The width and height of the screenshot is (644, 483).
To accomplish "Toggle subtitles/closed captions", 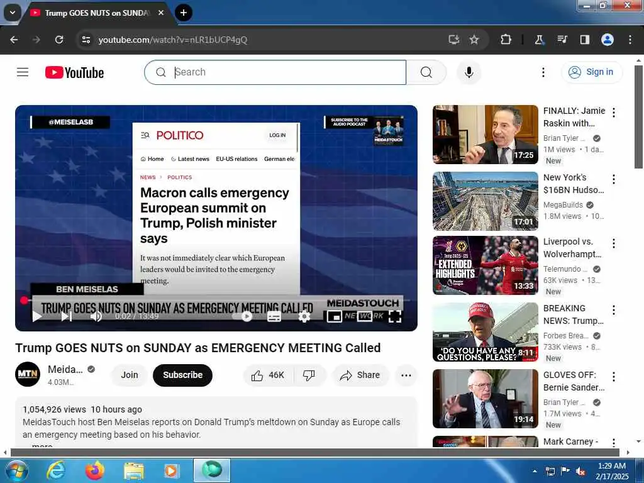I will 274,316.
